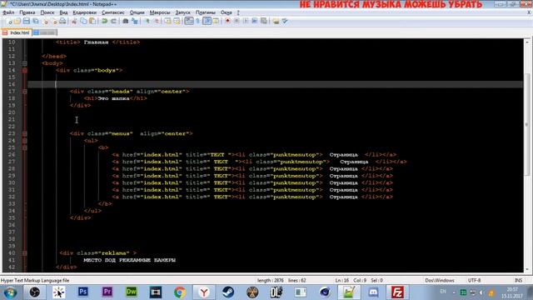533x300 pixels.
Task: Open Dreamweaver from the taskbar
Action: coord(132,292)
